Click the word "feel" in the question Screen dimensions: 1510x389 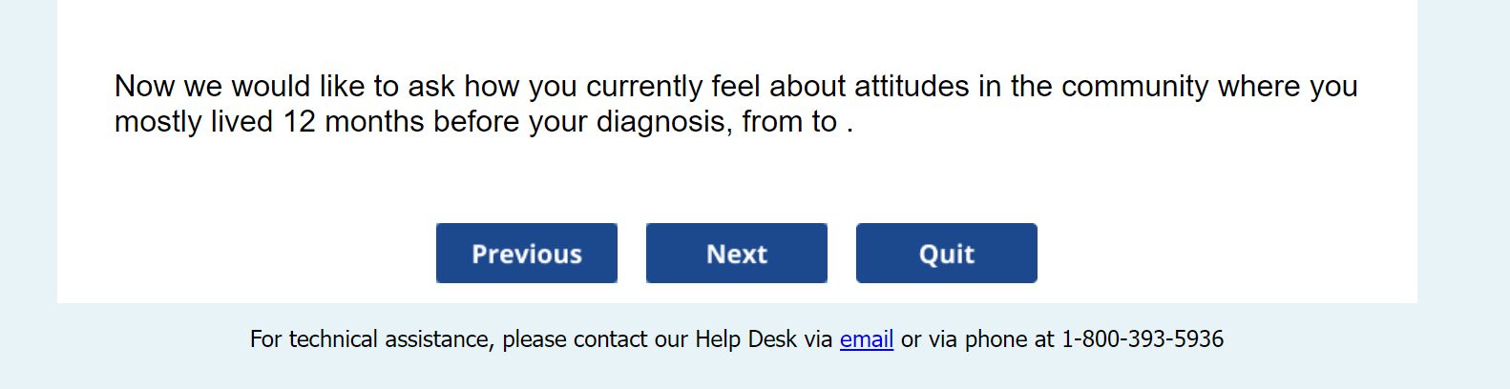click(x=736, y=87)
